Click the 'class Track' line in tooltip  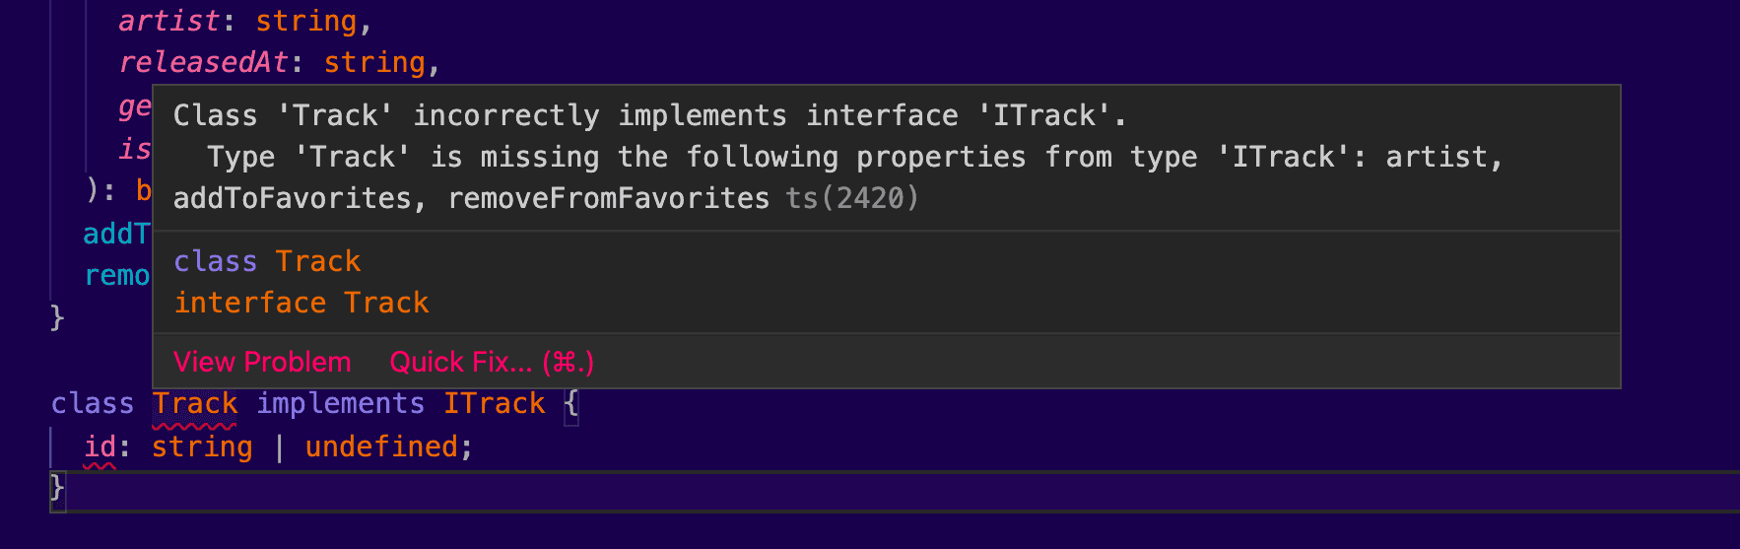[267, 261]
